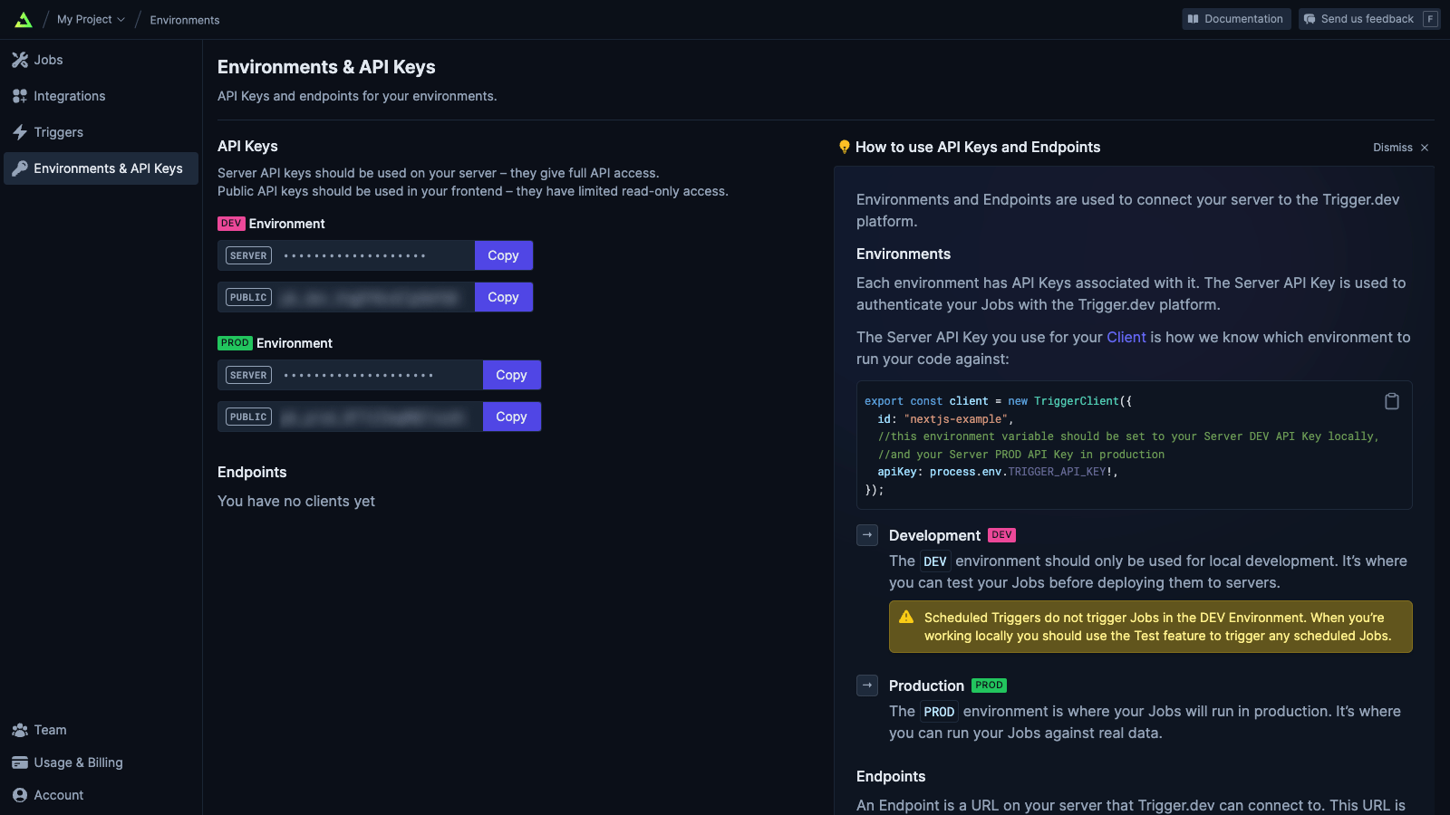1450x815 pixels.
Task: Click the Endpoints heading under the API keys
Action: (x=252, y=473)
